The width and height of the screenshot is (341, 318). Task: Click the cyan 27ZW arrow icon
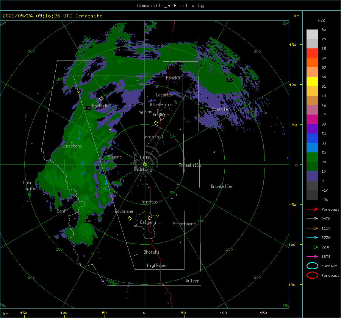[312, 238]
